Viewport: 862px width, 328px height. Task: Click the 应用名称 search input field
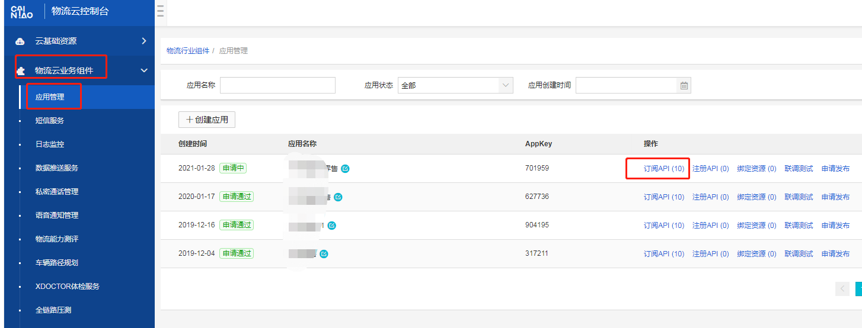(277, 86)
